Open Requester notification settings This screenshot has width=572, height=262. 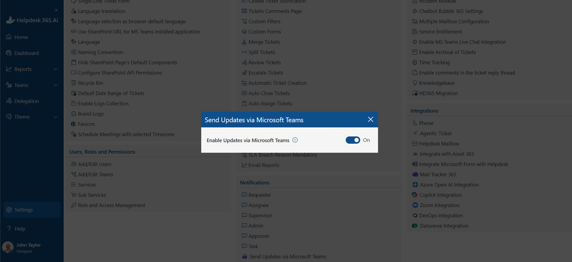tap(260, 195)
